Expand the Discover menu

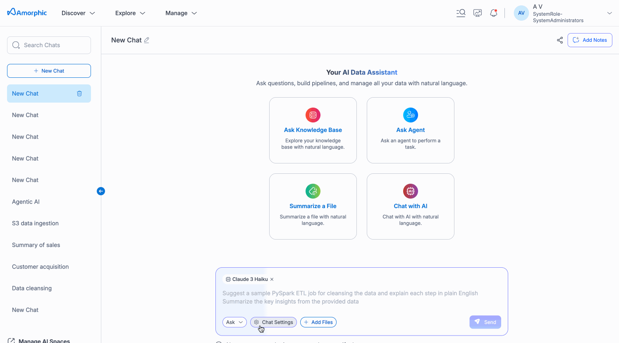78,13
